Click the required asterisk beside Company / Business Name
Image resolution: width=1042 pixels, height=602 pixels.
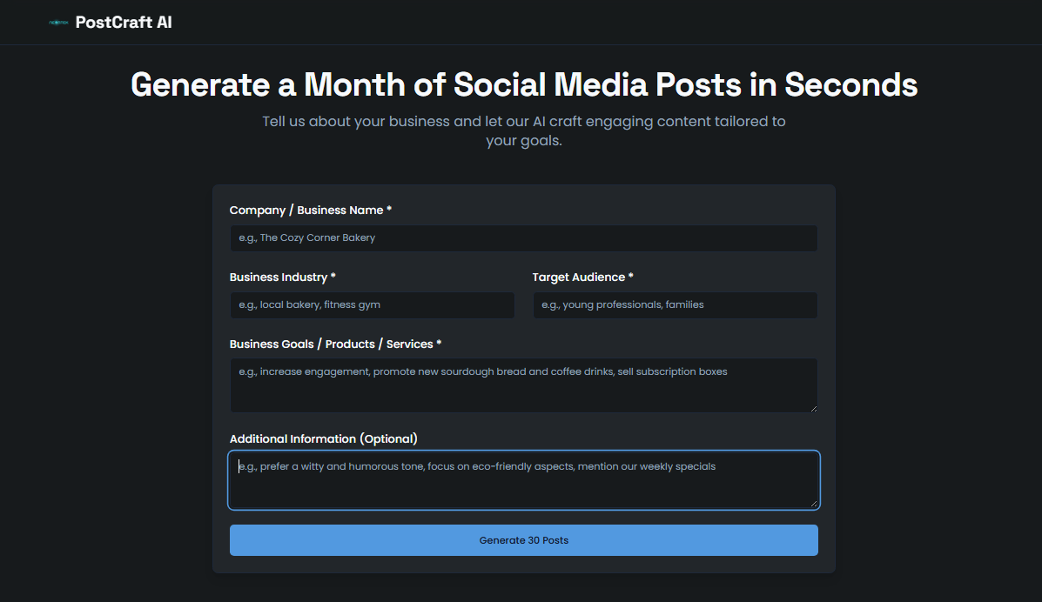pyautogui.click(x=389, y=211)
